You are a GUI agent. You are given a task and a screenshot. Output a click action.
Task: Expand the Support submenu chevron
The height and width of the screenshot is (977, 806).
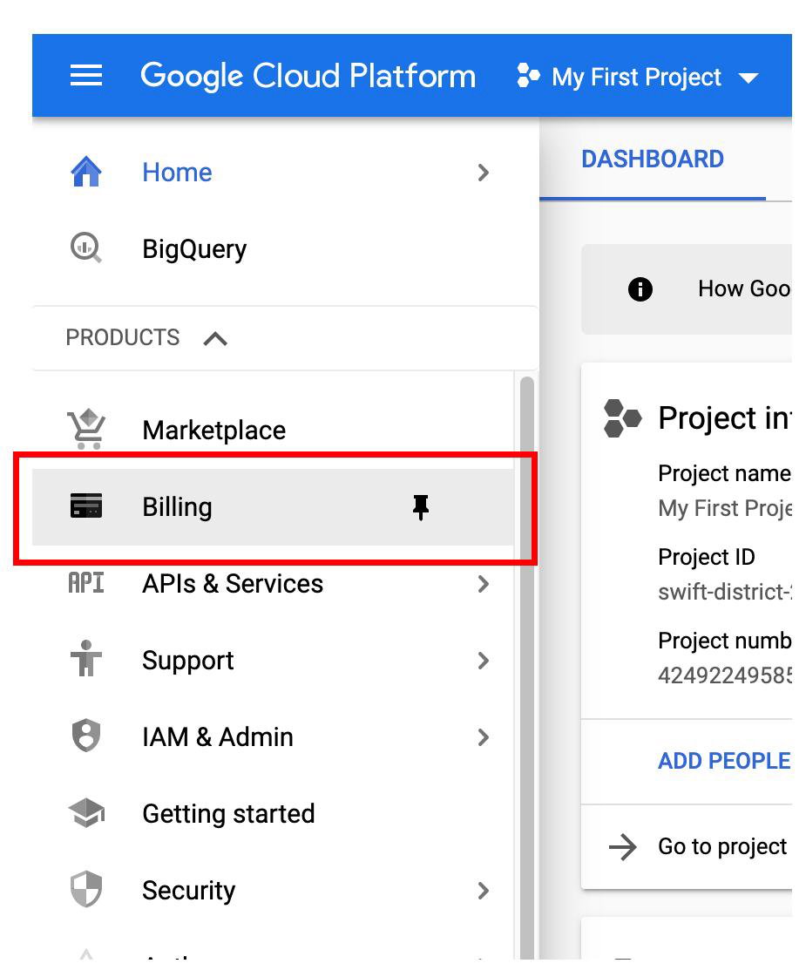(483, 661)
